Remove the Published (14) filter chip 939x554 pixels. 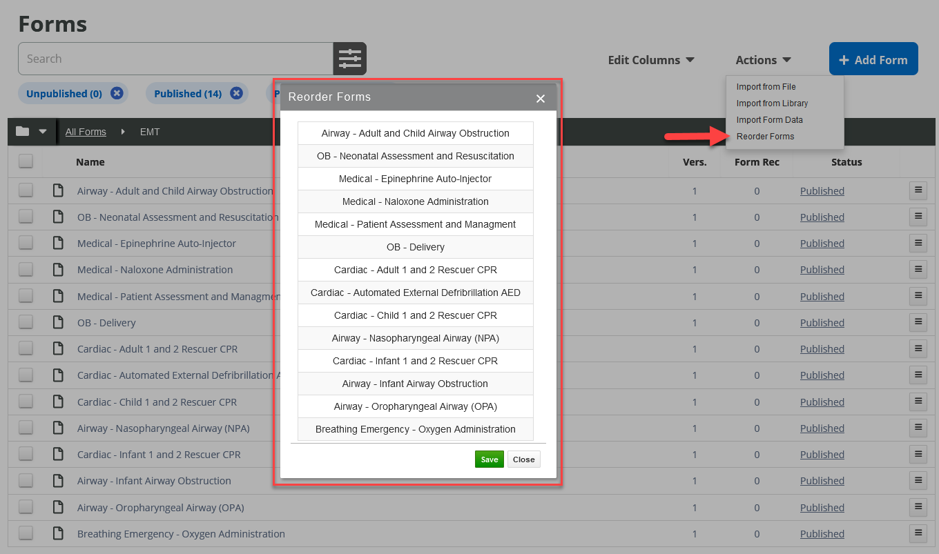pos(236,93)
